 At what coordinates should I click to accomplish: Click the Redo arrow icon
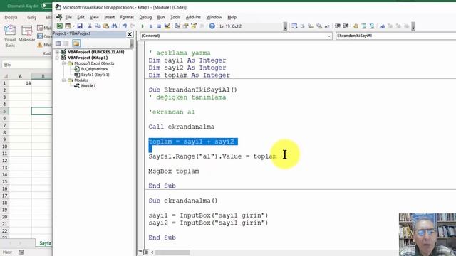(x=133, y=26)
